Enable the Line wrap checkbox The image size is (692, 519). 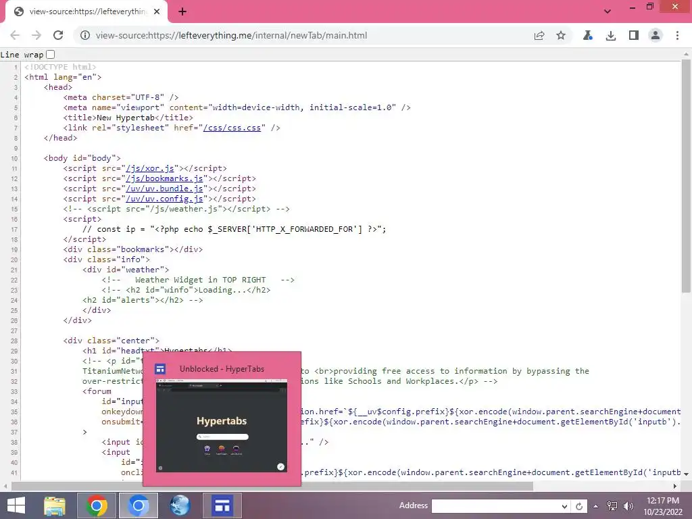(50, 54)
